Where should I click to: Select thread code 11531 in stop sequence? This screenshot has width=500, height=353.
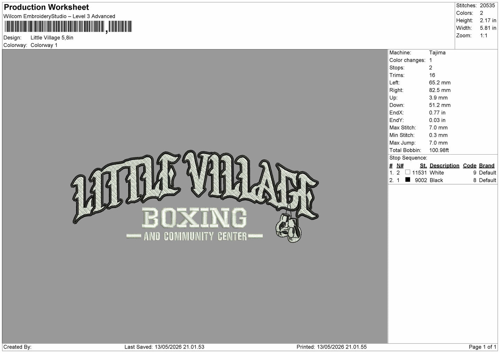tap(419, 173)
